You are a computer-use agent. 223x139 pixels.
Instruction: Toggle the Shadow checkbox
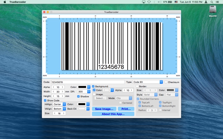point(78,96)
